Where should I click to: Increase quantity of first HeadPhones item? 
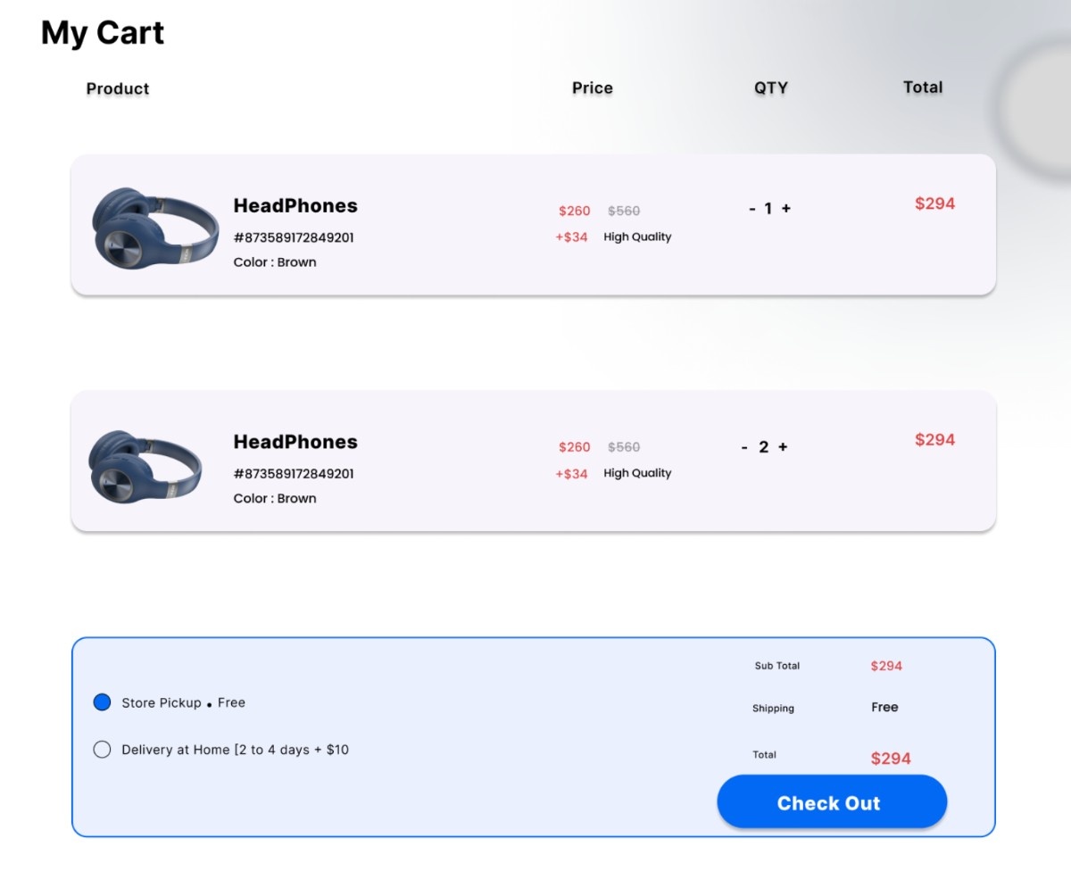(786, 209)
